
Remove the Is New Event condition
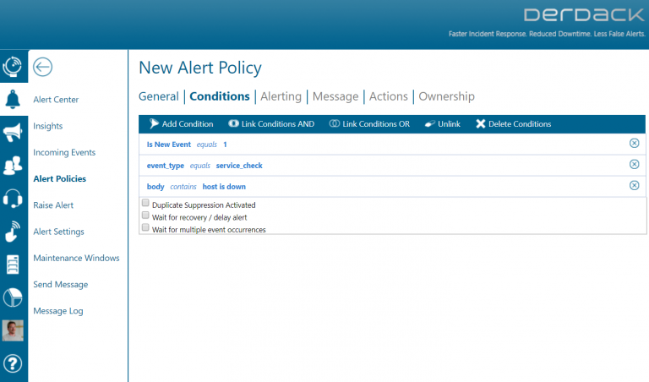tap(634, 143)
